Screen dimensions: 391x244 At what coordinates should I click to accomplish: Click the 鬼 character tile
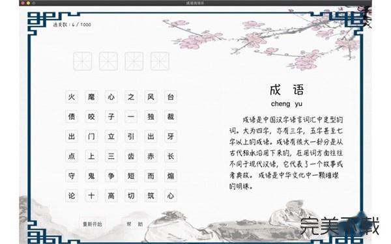click(91, 176)
